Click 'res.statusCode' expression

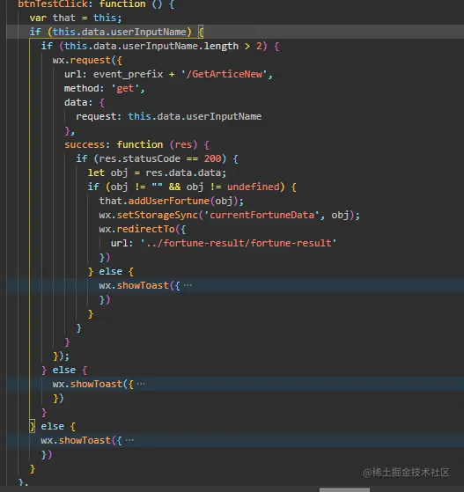point(139,158)
